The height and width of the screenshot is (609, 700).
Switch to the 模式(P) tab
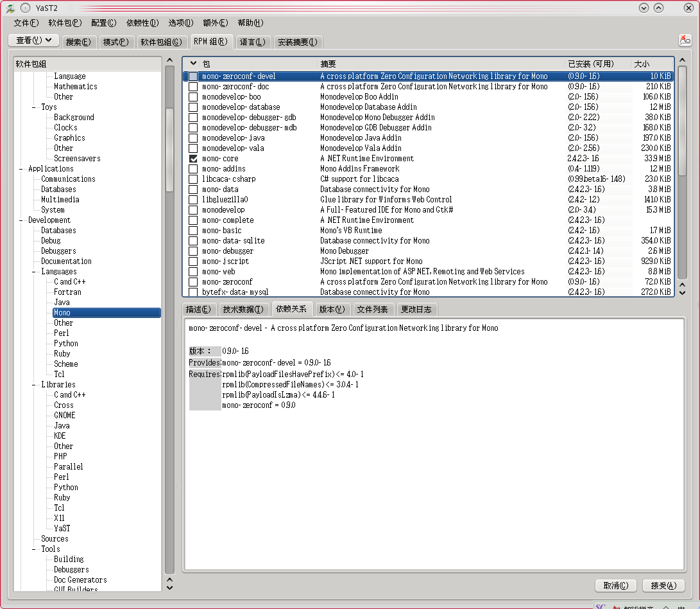pos(116,42)
